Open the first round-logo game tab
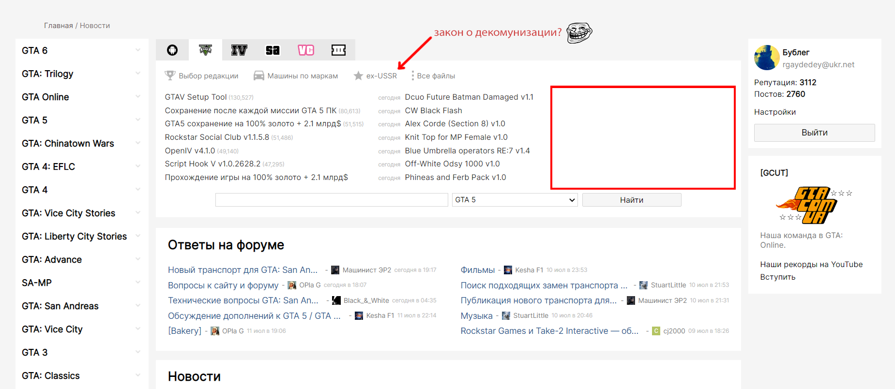This screenshot has width=895, height=389. pos(172,50)
